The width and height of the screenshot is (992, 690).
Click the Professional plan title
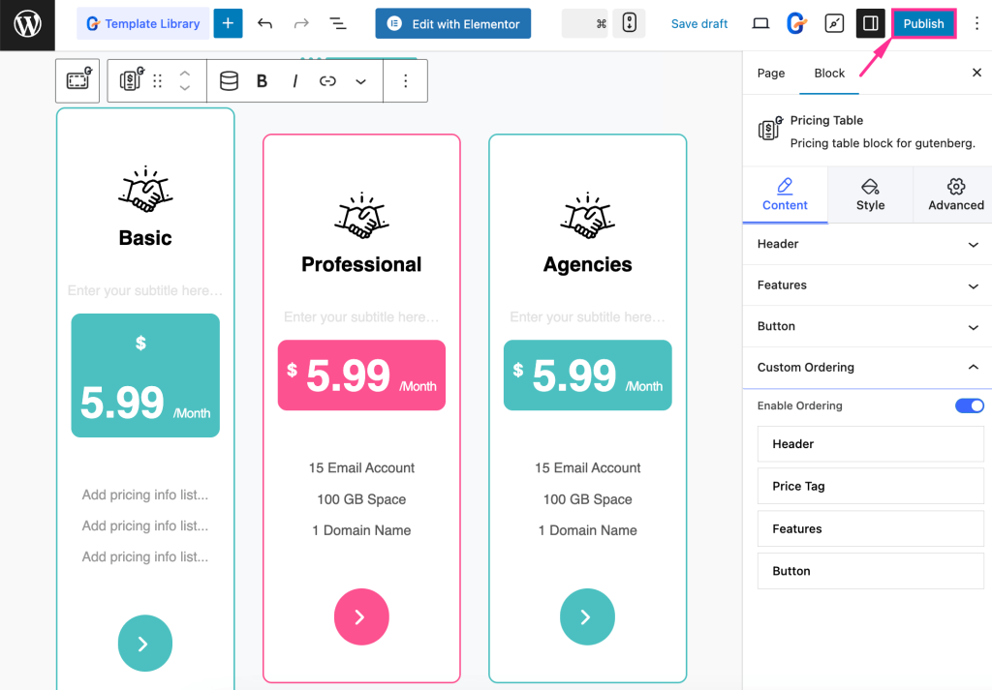(x=361, y=264)
